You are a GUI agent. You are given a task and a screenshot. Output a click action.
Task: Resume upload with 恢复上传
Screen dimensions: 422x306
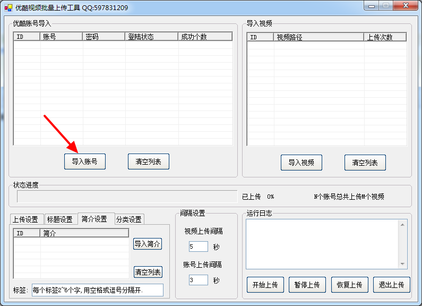pyautogui.click(x=350, y=285)
